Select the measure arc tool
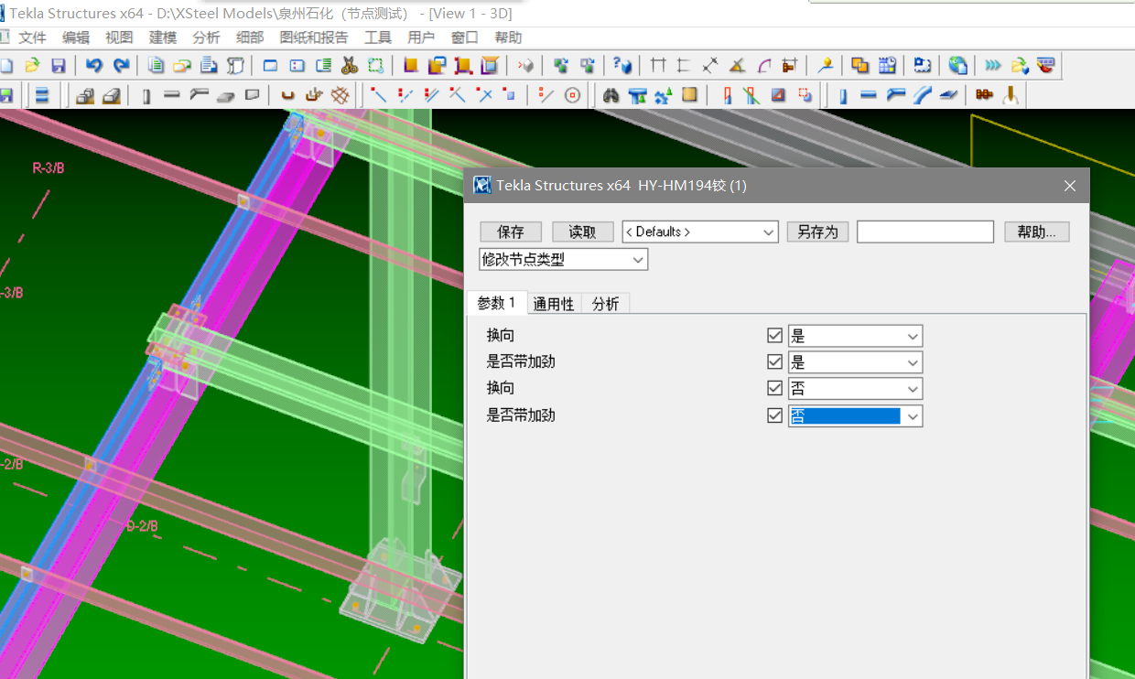The height and width of the screenshot is (679, 1135). coord(763,65)
